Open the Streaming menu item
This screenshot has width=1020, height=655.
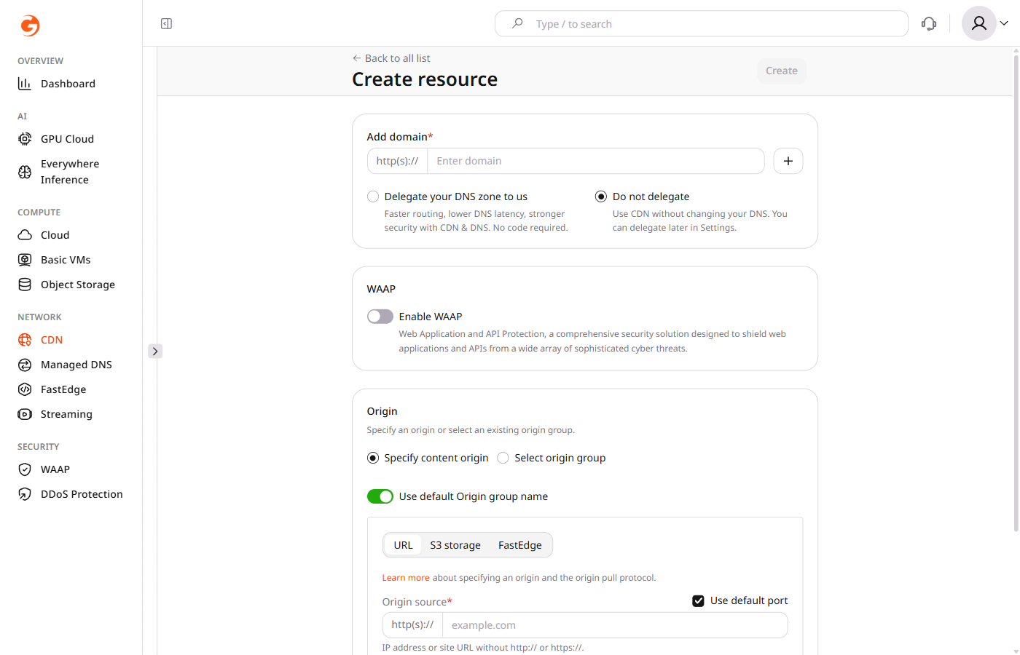(66, 414)
